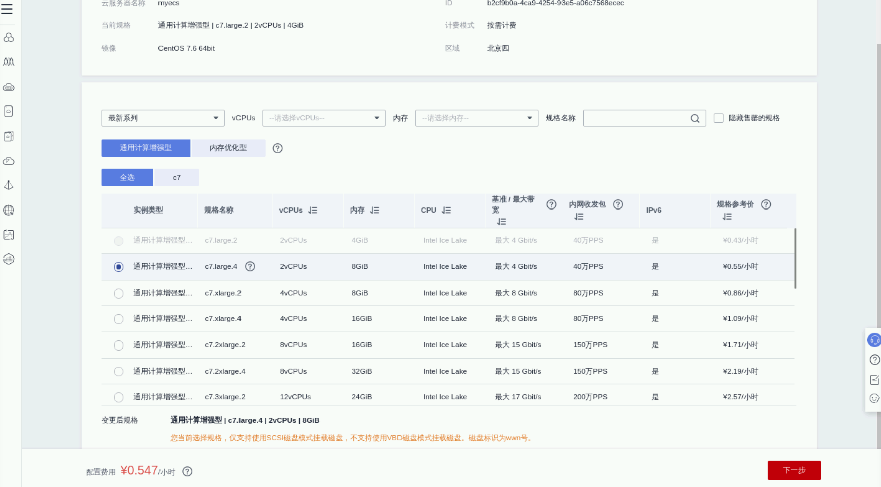Click the 下一步 button
881x487 pixels.
coord(794,470)
